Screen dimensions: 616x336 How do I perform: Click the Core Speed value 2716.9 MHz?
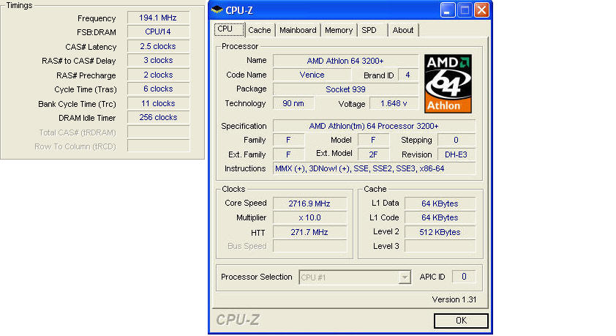coord(309,204)
